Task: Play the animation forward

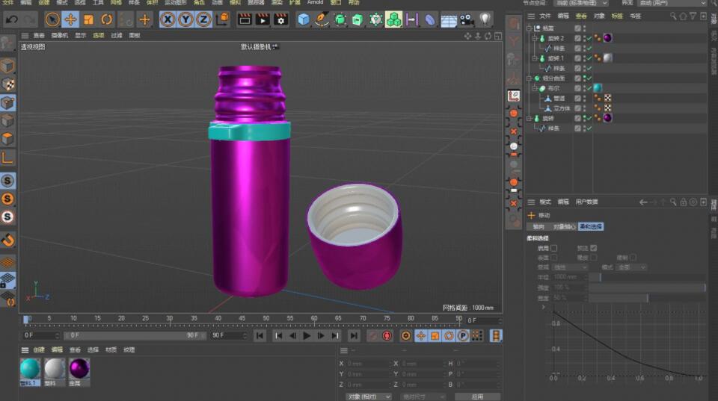Action: [x=307, y=336]
